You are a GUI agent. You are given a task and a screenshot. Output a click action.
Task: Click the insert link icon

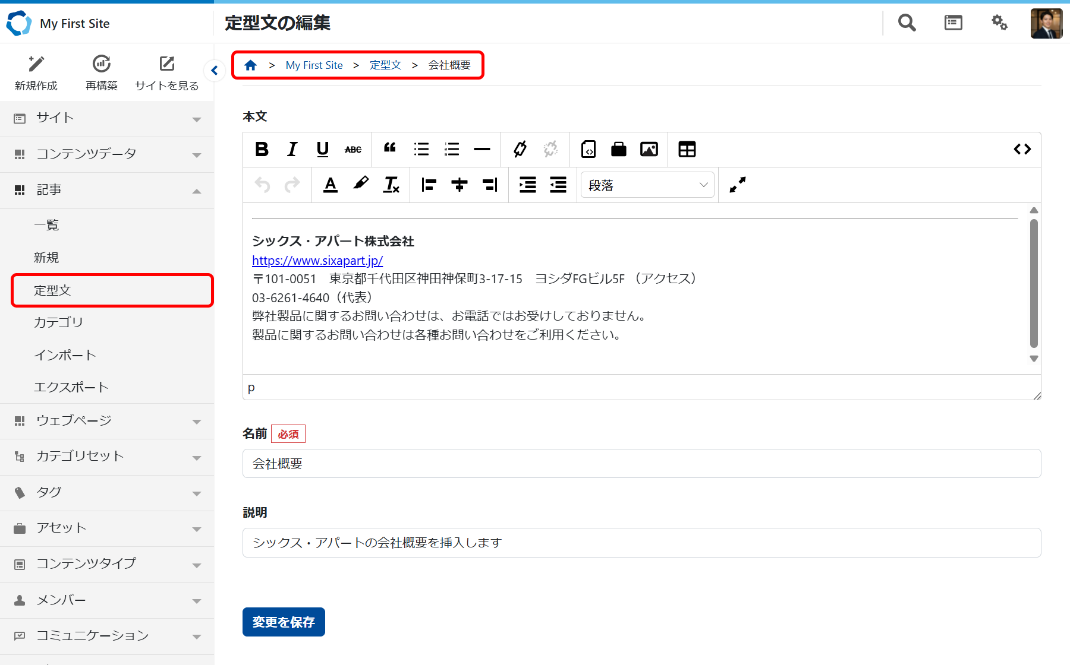(x=520, y=150)
